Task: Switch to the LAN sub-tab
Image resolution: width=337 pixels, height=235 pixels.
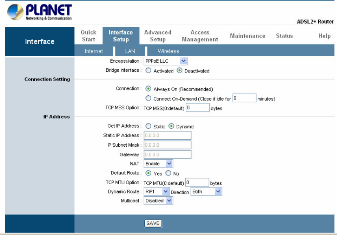Action: click(x=130, y=51)
